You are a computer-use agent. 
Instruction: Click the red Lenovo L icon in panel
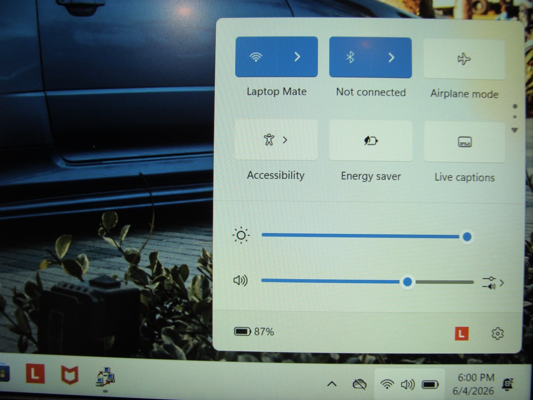click(461, 333)
